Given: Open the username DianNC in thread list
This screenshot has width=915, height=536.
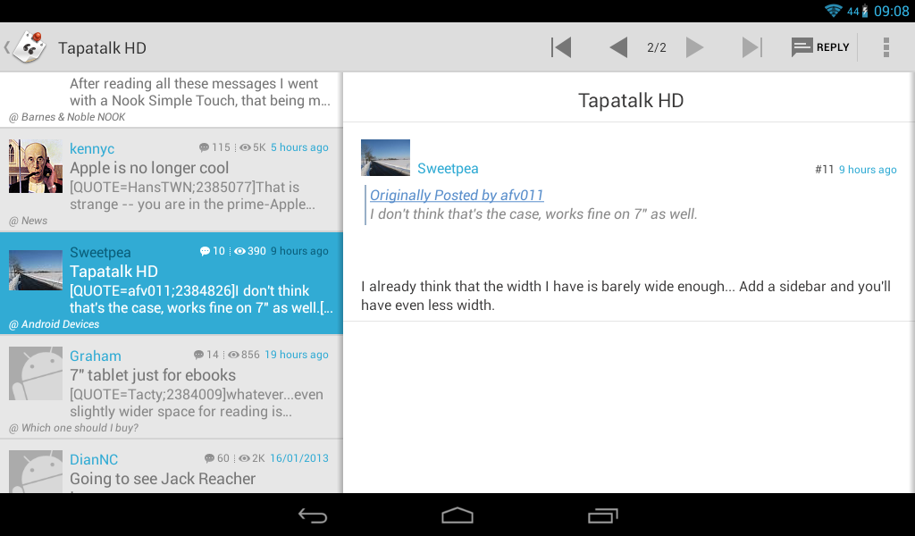Looking at the screenshot, I should click(x=94, y=459).
